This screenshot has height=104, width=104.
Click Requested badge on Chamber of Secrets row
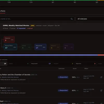pyautogui.click(x=63, y=77)
